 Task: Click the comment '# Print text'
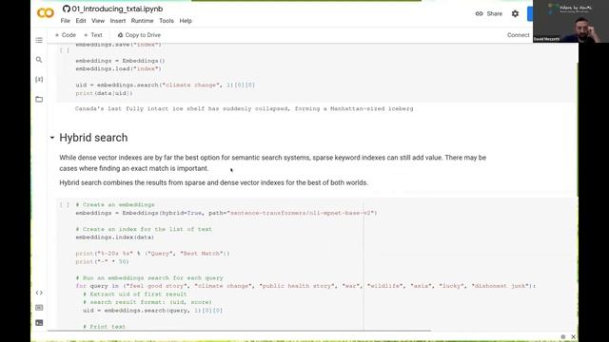pyautogui.click(x=104, y=327)
